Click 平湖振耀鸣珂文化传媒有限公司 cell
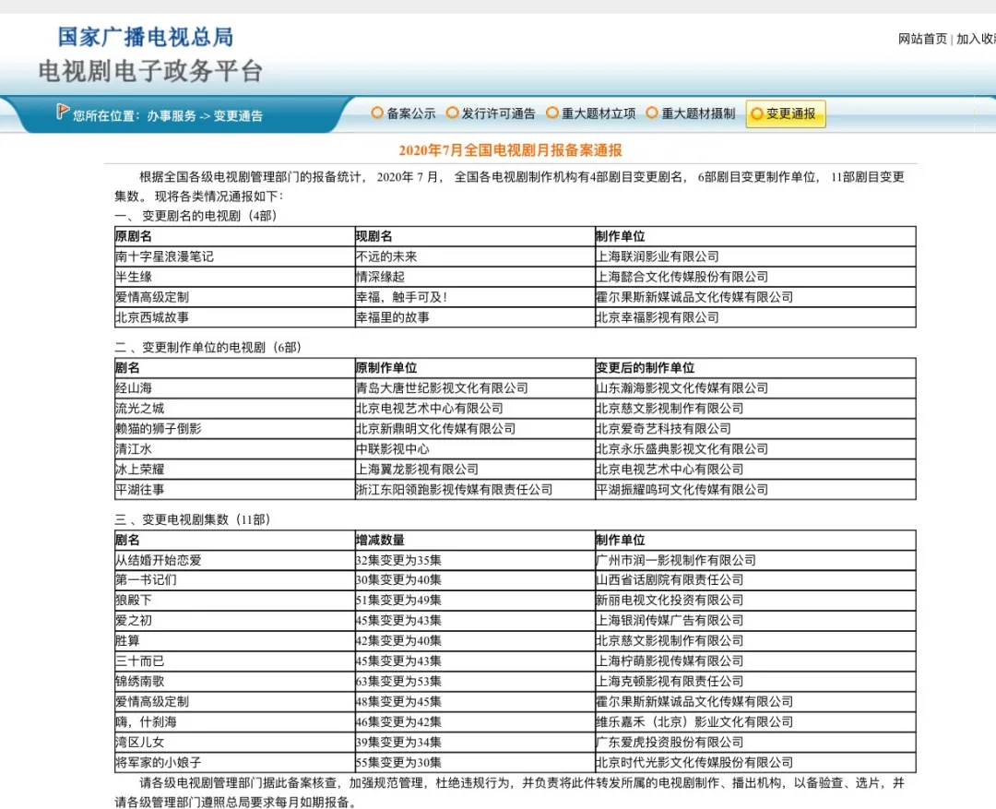 tap(755, 490)
